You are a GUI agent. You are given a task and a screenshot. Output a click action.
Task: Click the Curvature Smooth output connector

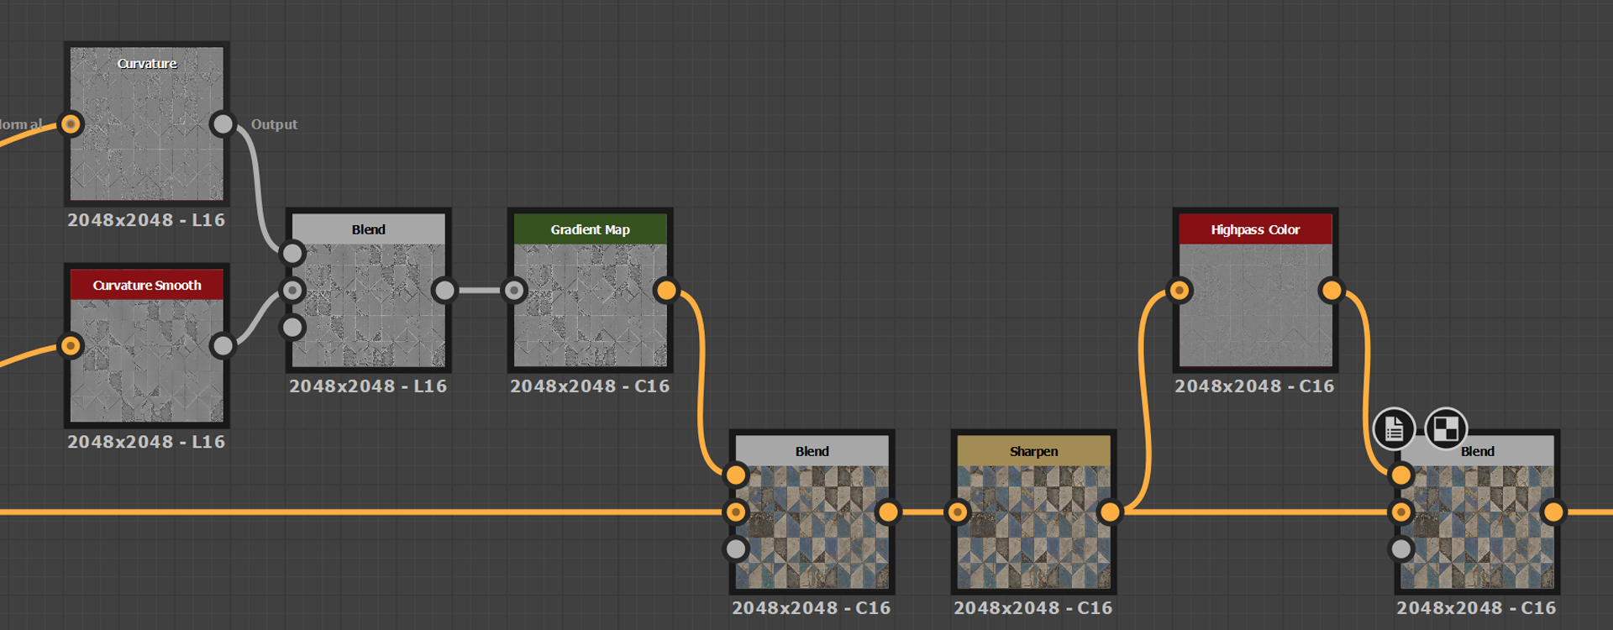coord(223,345)
